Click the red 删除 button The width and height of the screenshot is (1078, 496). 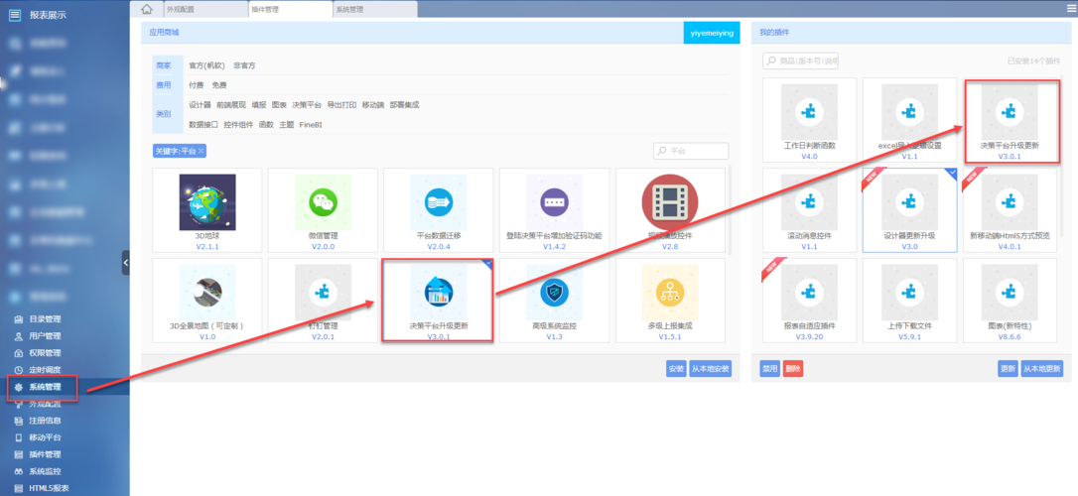[x=793, y=369]
